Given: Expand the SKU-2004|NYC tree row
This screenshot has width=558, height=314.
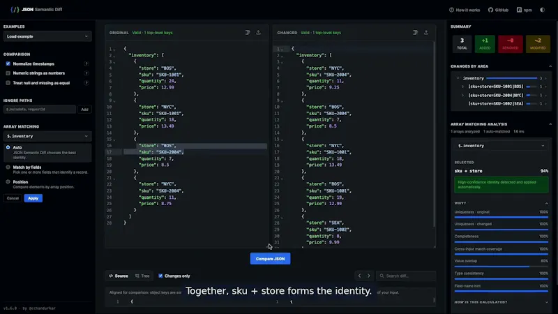Looking at the screenshot, I should (x=462, y=95).
